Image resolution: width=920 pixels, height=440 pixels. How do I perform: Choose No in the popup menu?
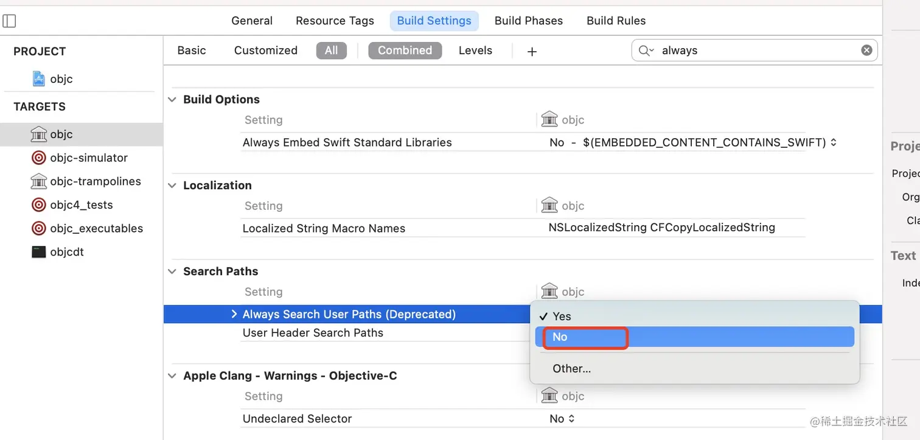point(560,337)
